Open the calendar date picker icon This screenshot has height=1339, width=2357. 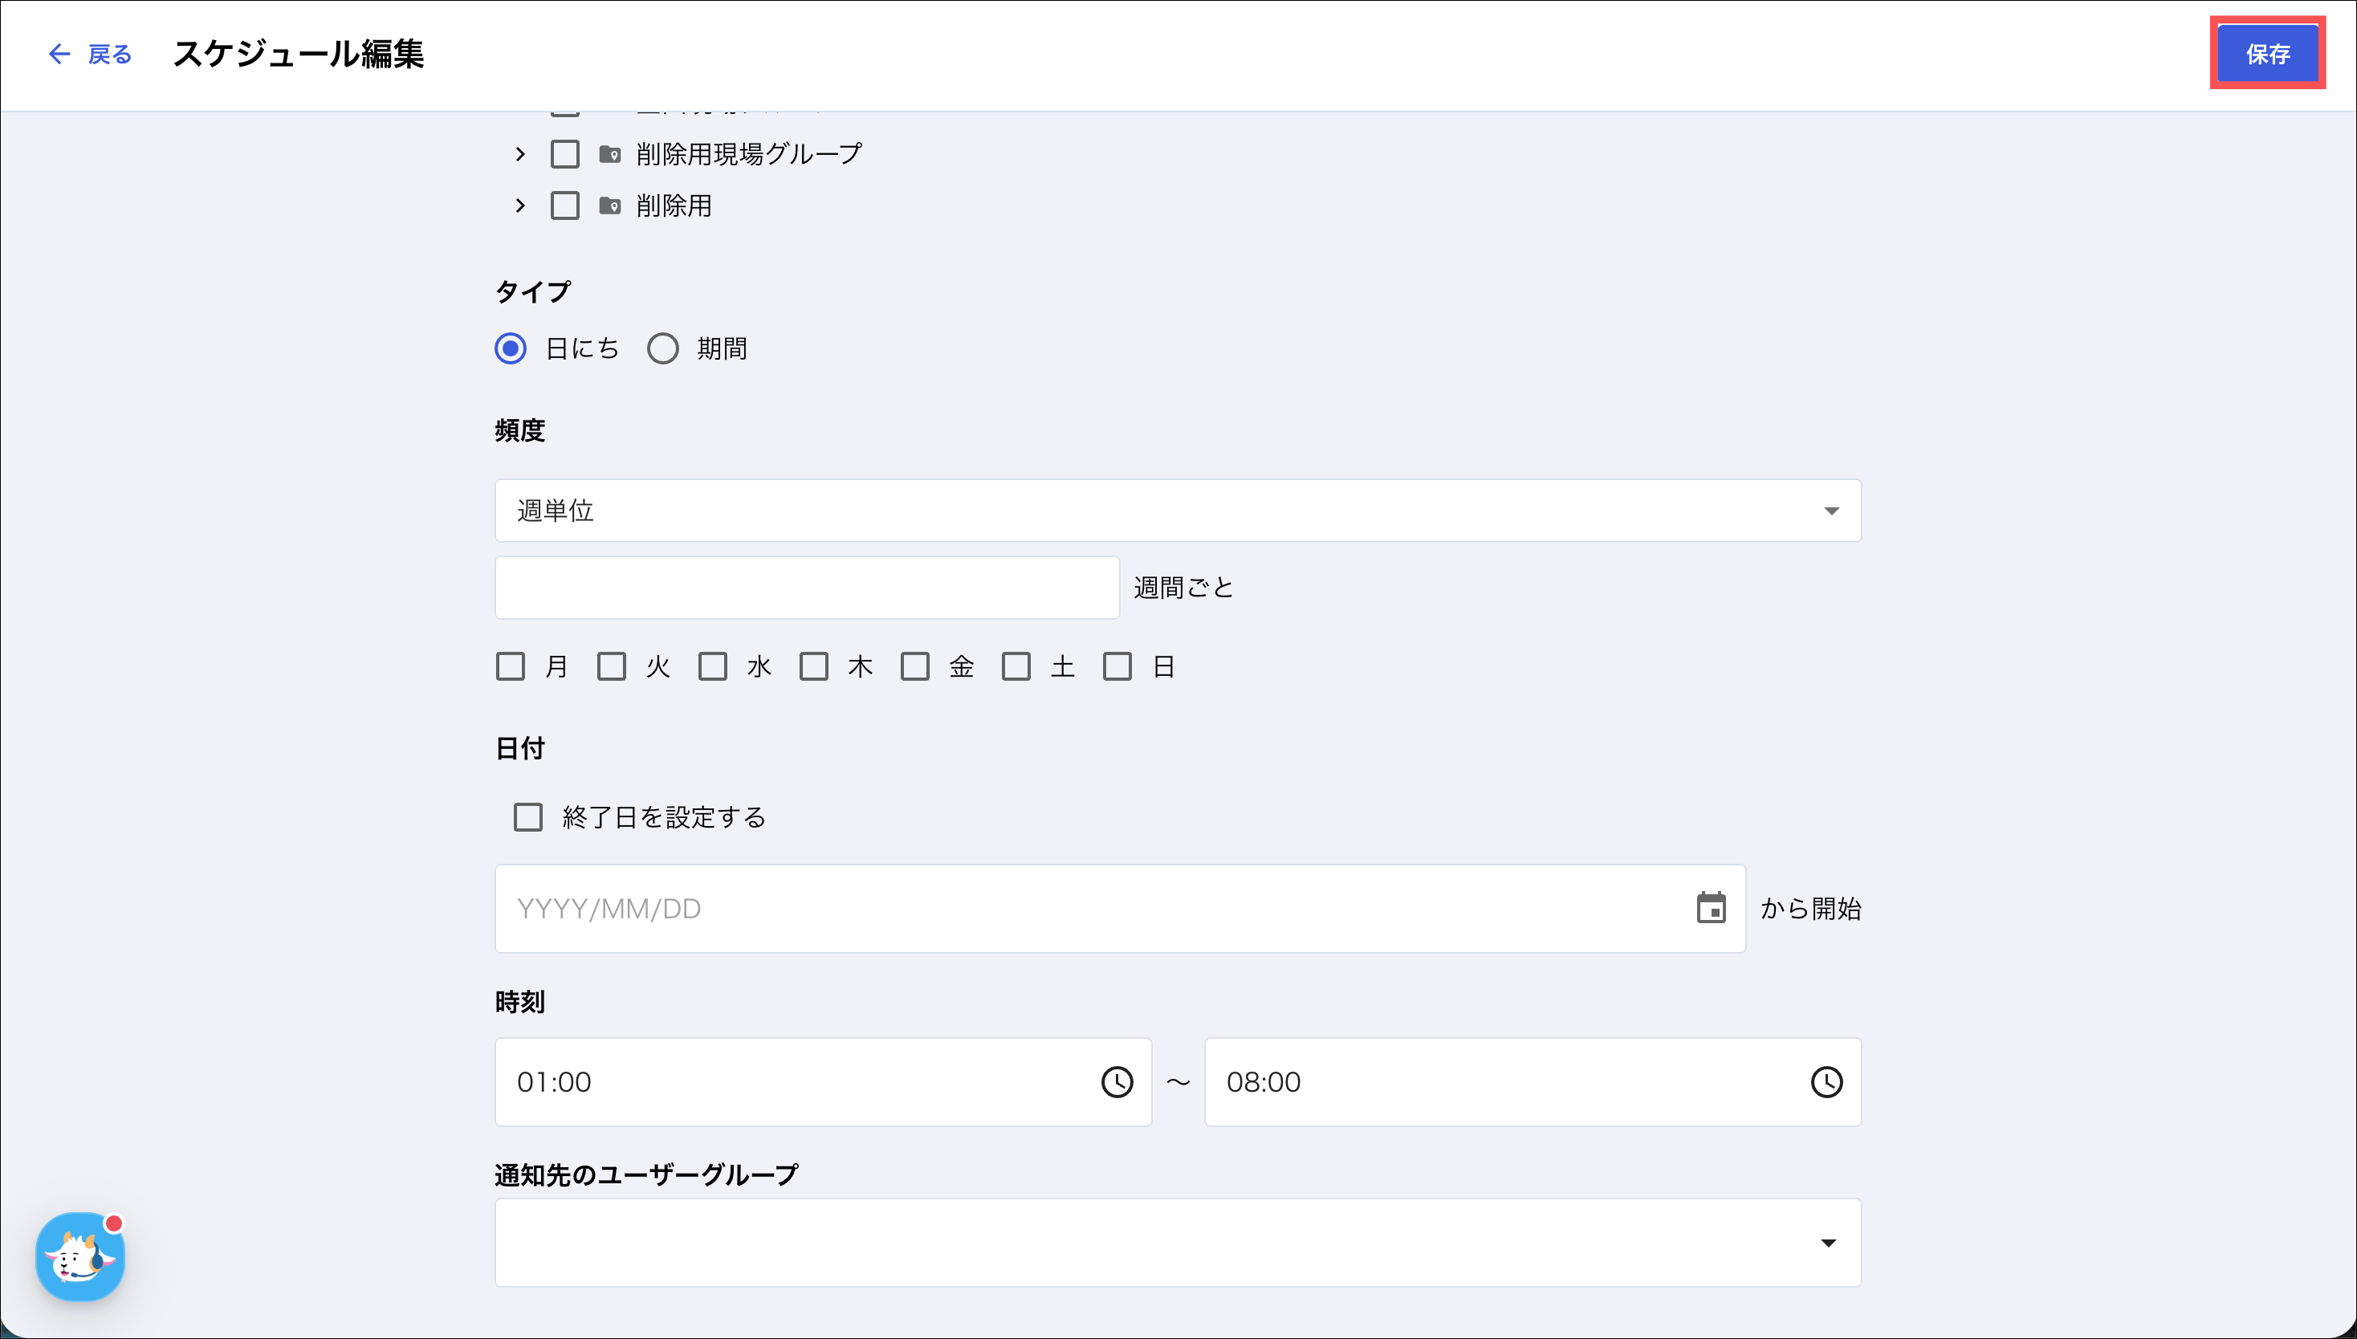(1711, 909)
